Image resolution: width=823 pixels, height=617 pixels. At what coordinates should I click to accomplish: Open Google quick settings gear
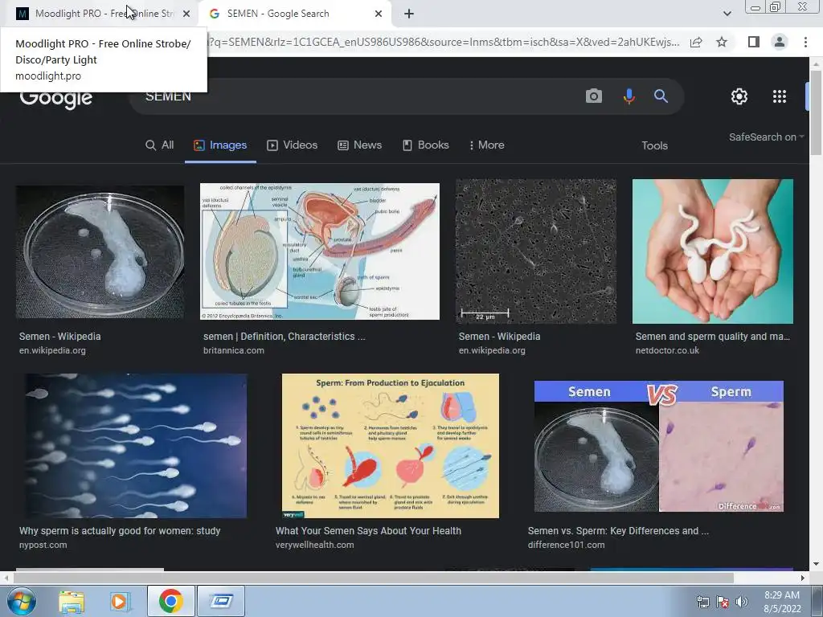739,96
